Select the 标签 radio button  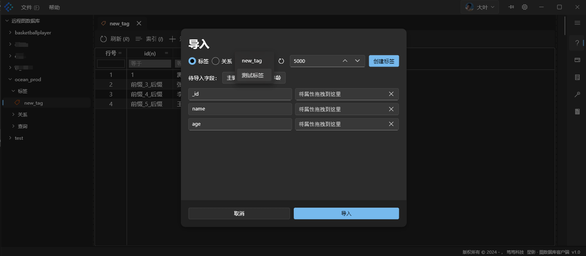tap(192, 61)
